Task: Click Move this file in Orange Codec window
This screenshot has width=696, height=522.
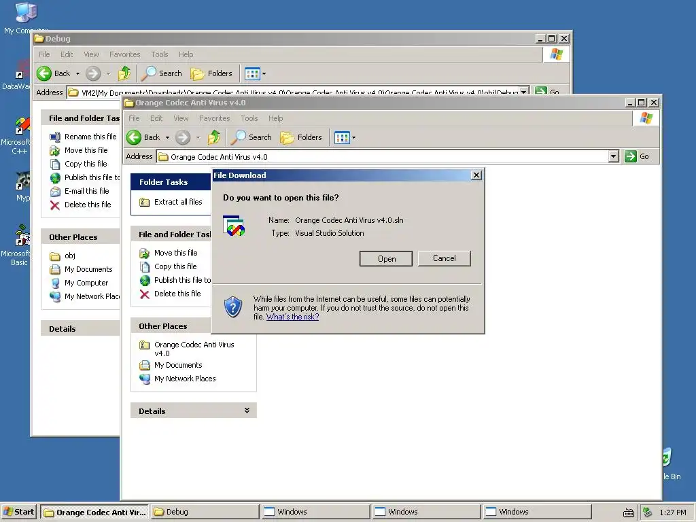Action: click(169, 253)
